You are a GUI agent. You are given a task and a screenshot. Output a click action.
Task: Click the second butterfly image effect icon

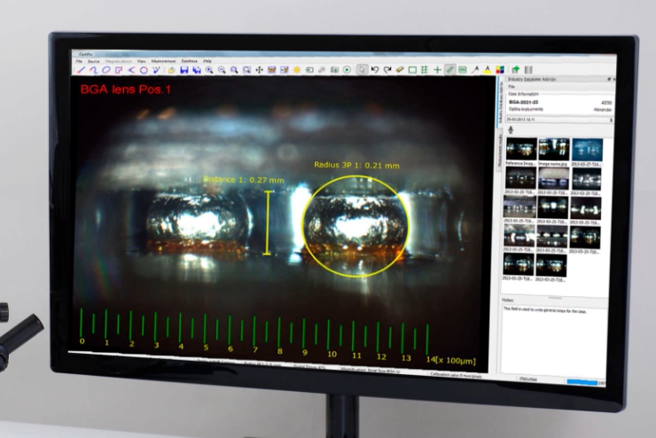tap(285, 70)
